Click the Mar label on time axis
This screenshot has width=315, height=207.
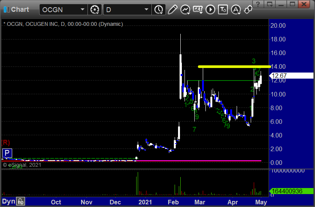click(x=200, y=202)
